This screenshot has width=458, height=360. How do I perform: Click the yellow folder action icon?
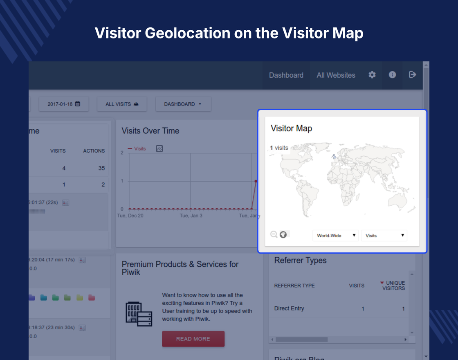[x=79, y=297]
